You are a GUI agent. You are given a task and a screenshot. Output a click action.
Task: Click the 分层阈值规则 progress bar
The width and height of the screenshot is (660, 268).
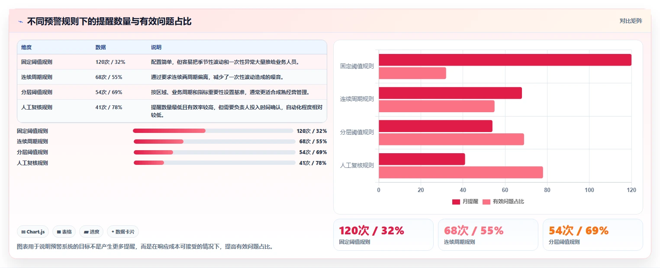(214, 152)
